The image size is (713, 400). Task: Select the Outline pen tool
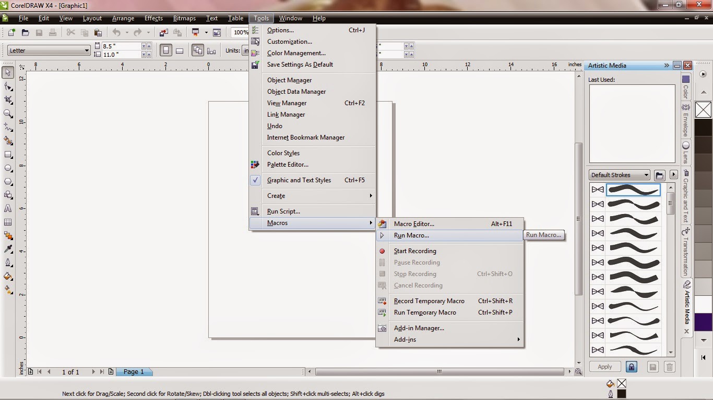coord(8,262)
